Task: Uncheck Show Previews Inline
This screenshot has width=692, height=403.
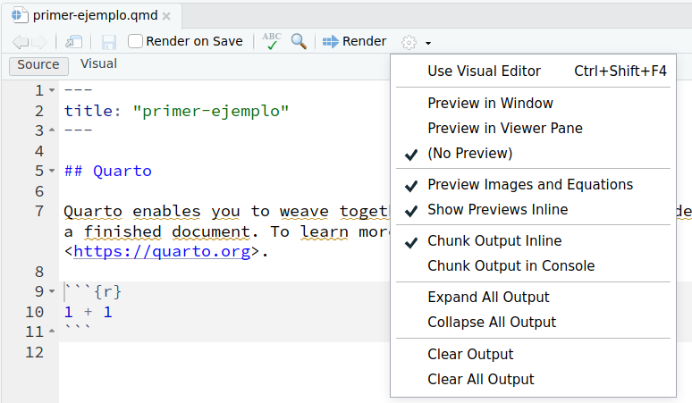Action: pyautogui.click(x=497, y=210)
